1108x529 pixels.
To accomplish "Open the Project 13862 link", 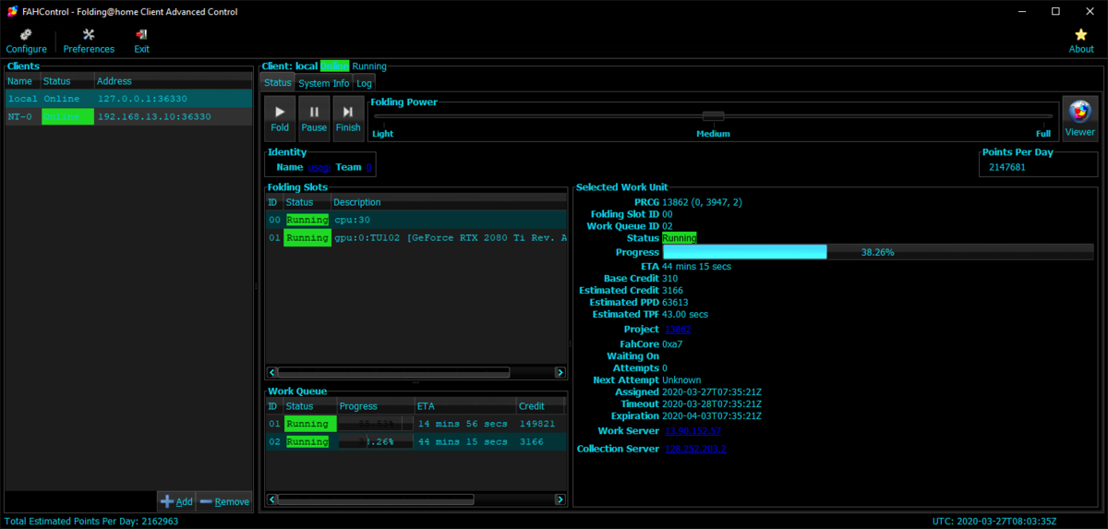I will (x=677, y=330).
